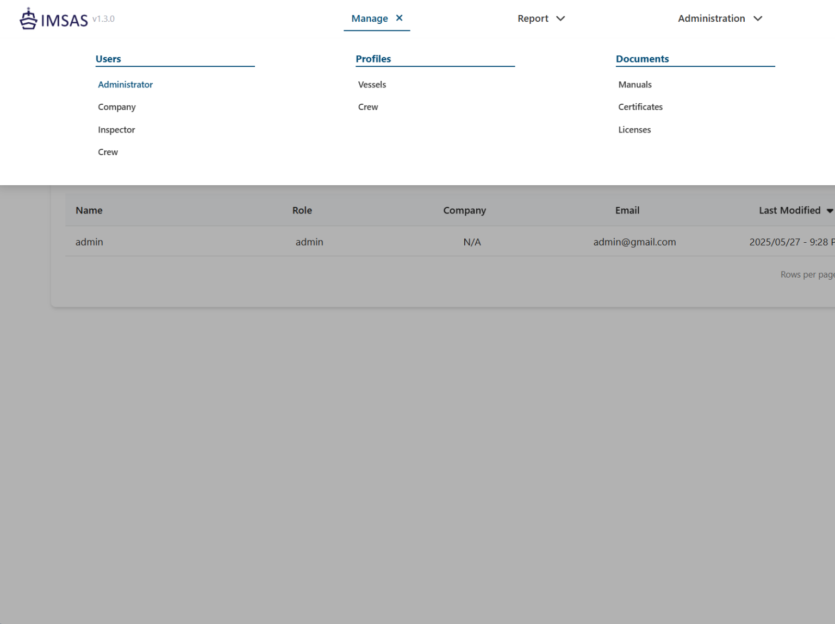Select Crew under Users
835x624 pixels.
[108, 152]
